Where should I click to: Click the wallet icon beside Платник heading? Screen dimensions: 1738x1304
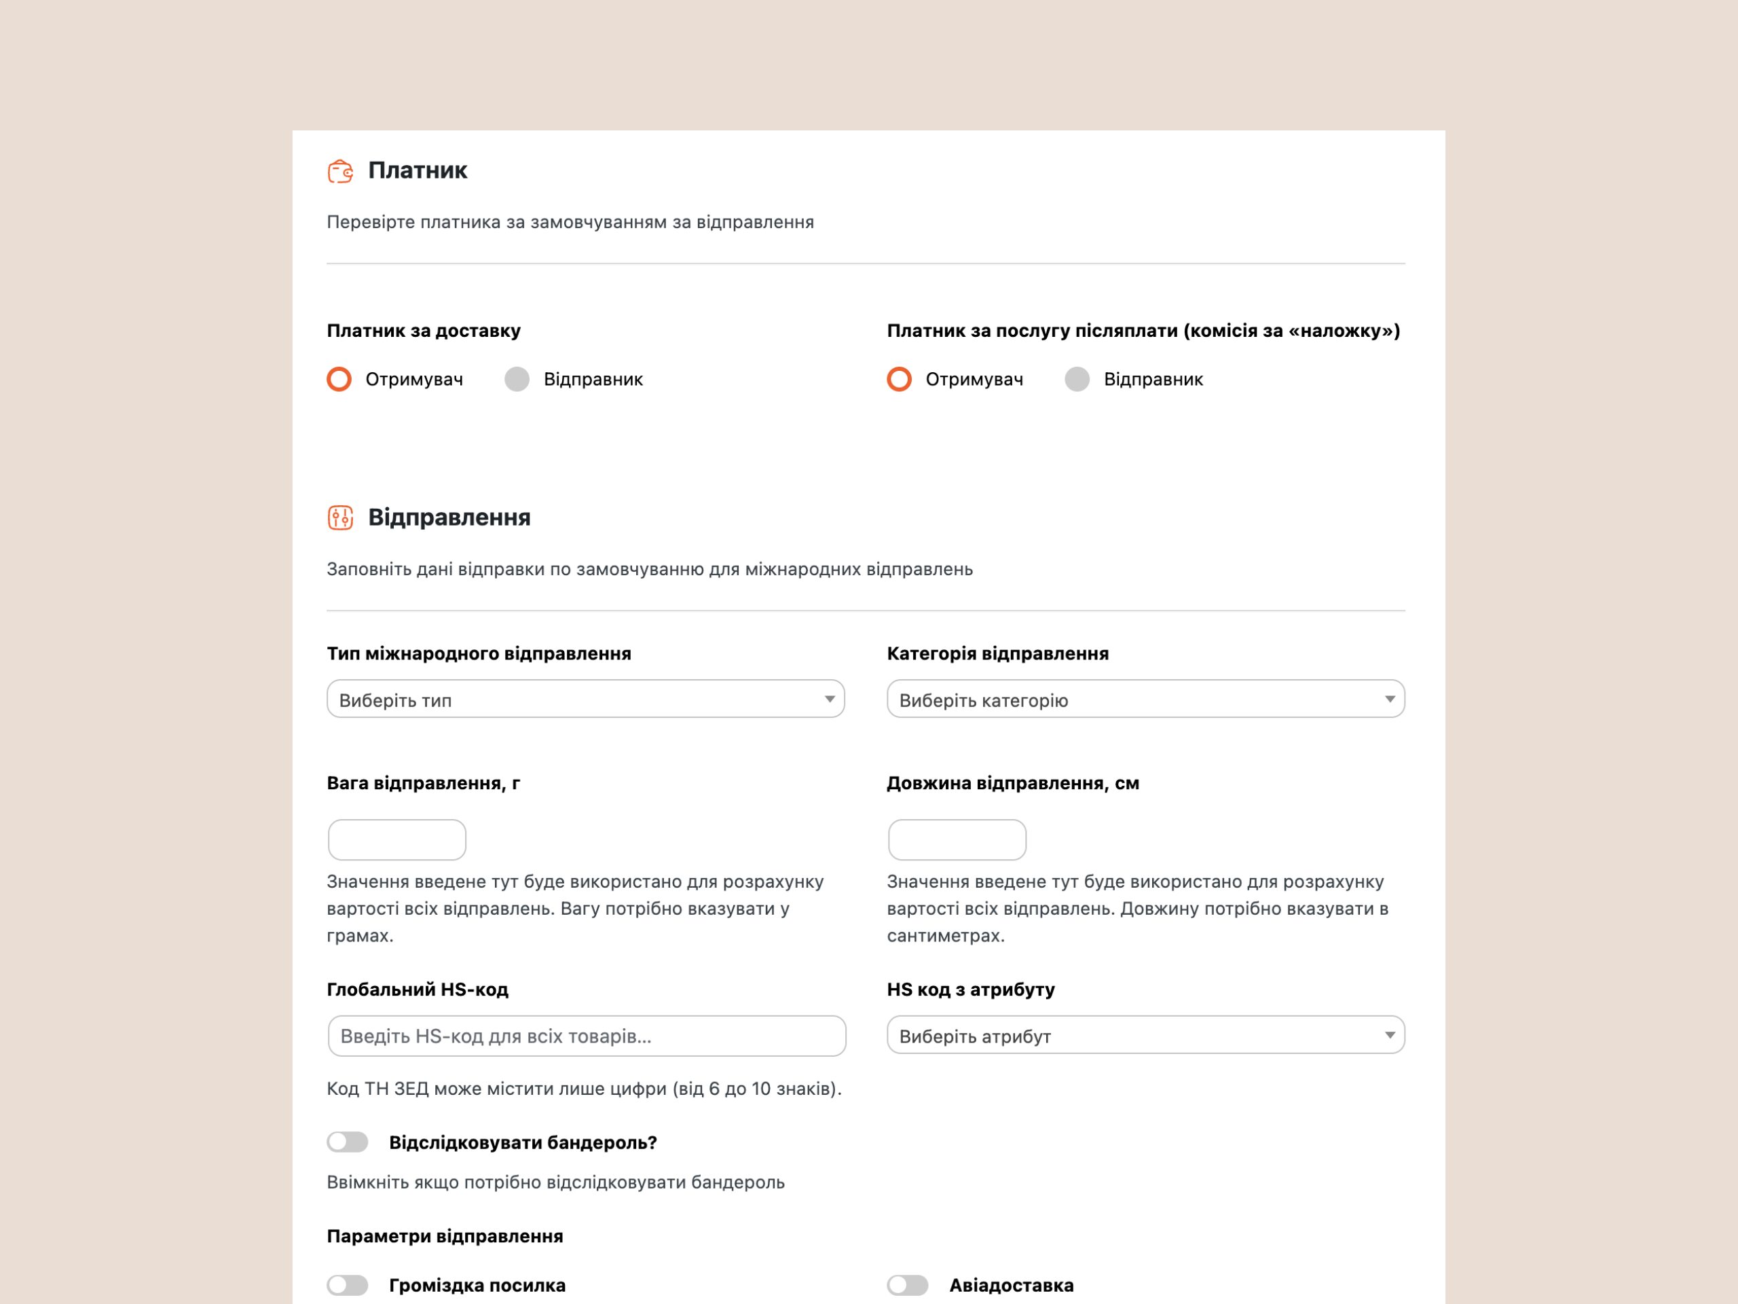340,171
